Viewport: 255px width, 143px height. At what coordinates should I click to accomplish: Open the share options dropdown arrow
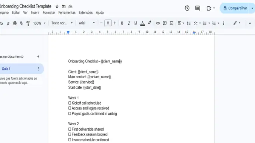tap(252, 8)
